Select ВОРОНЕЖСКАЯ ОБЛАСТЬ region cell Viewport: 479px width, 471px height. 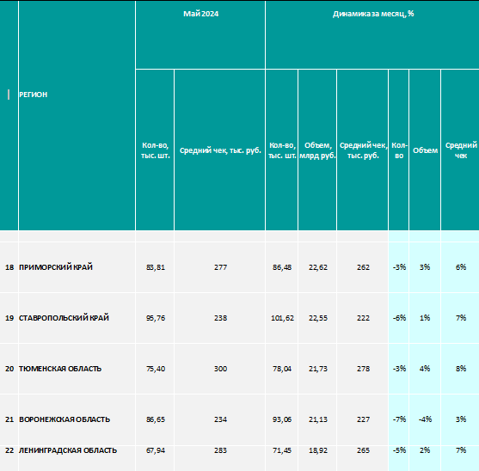(77, 419)
